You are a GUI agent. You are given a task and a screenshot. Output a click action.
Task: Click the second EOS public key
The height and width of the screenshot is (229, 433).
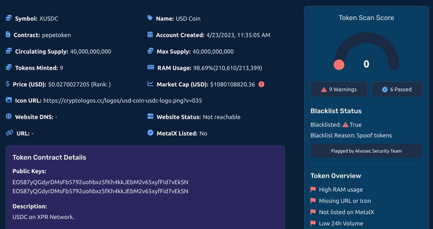pos(100,191)
